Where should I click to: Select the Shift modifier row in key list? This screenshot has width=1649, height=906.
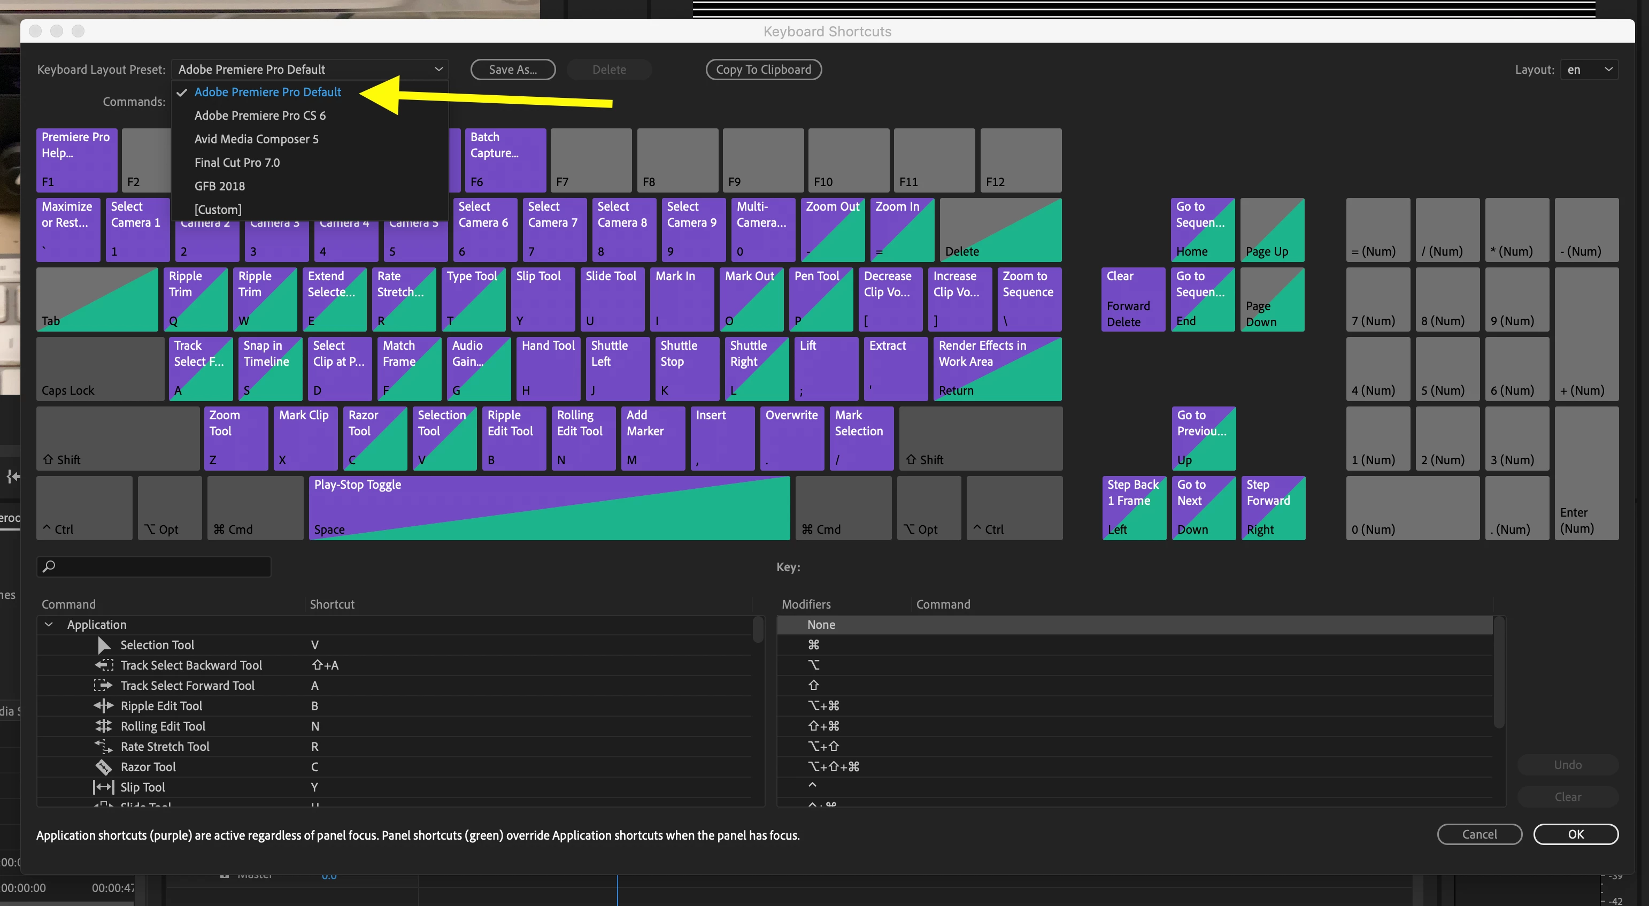(x=814, y=685)
